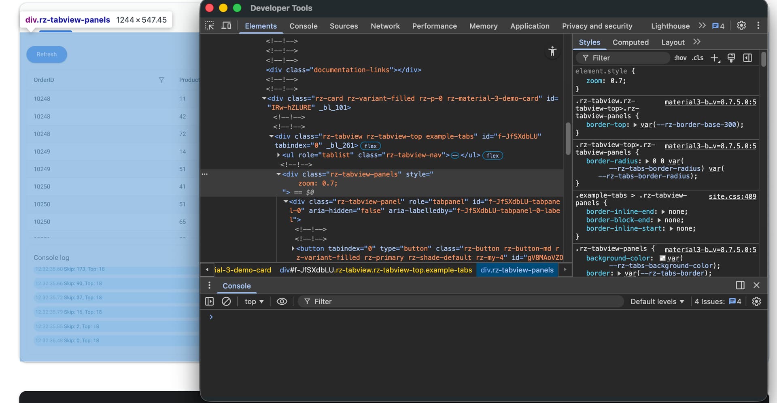Viewport: 777px width, 403px height.
Task: Show the console sidebar panel icon
Action: pyautogui.click(x=209, y=301)
